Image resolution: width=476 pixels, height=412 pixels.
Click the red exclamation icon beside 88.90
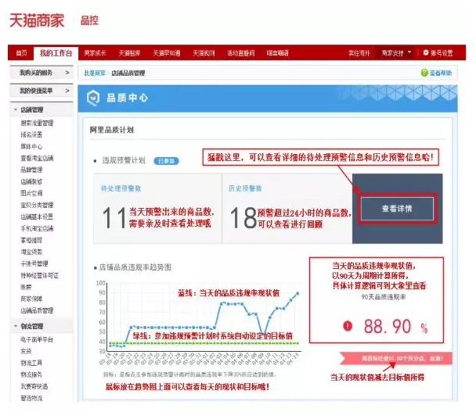pyautogui.click(x=348, y=326)
